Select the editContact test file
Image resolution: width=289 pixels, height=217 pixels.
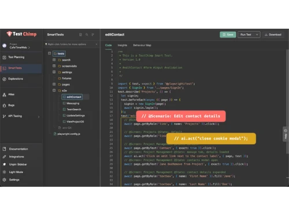click(x=72, y=97)
